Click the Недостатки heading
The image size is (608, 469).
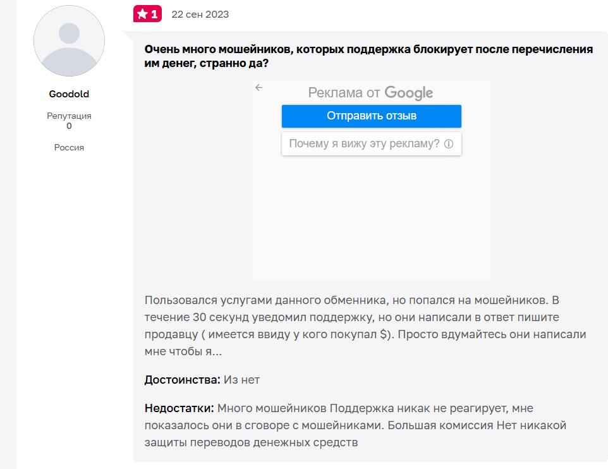pyautogui.click(x=179, y=408)
